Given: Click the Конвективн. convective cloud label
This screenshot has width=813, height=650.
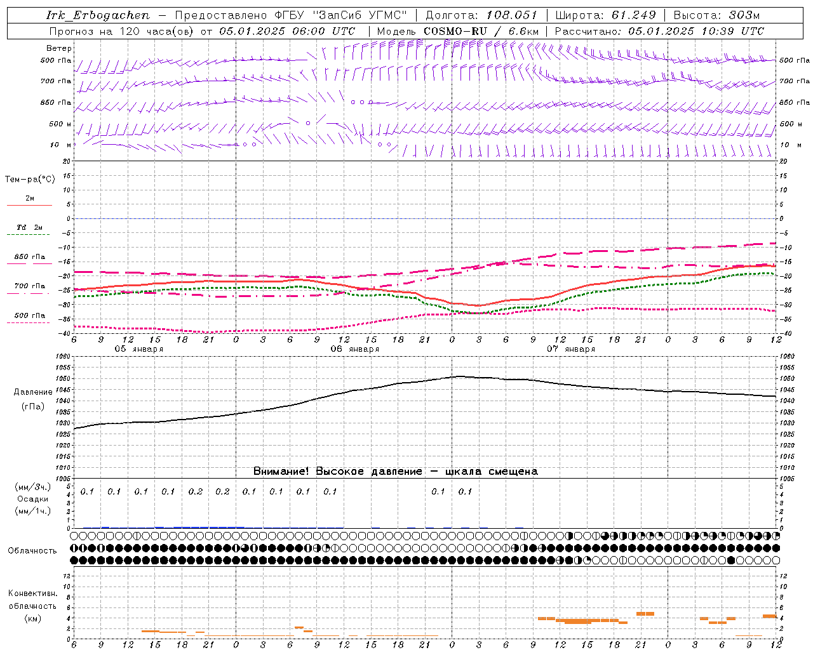Looking at the screenshot, I should (32, 594).
